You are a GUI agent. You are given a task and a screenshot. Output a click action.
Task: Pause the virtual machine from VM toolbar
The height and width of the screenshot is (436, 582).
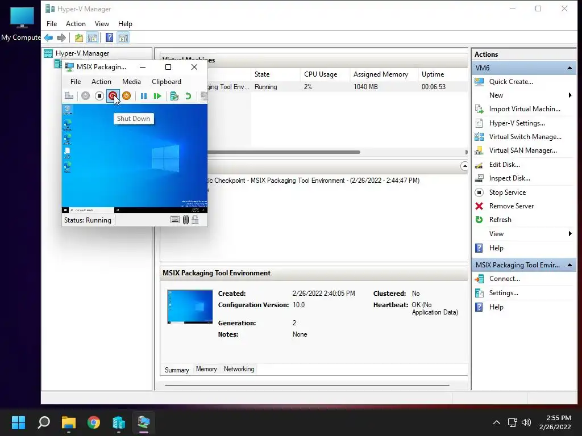pyautogui.click(x=144, y=96)
